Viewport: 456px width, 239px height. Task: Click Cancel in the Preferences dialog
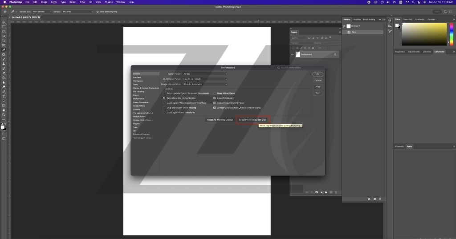coord(318,81)
